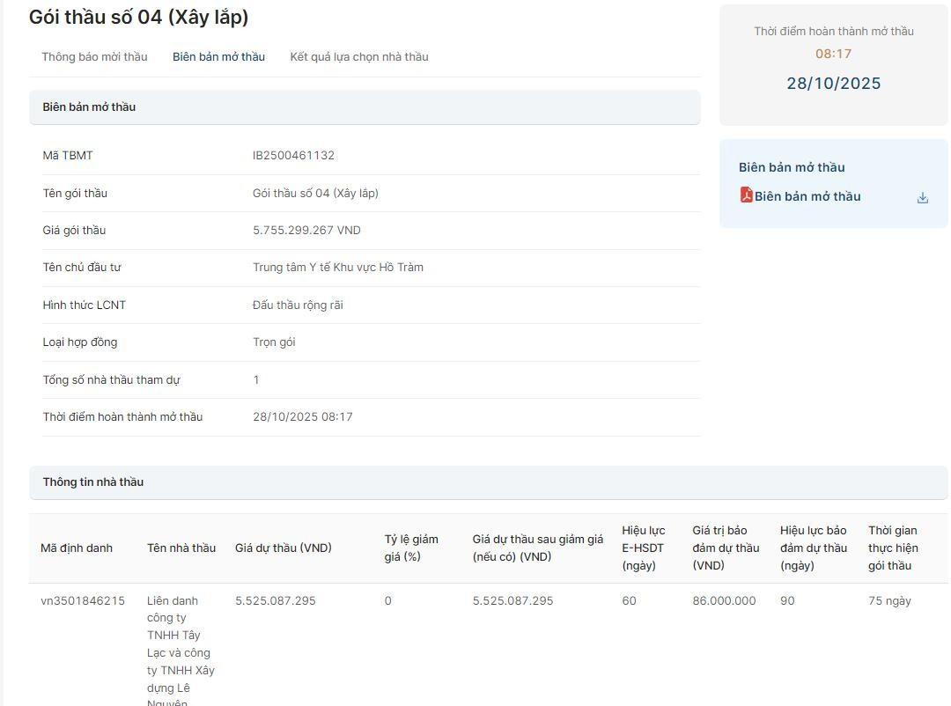The image size is (951, 706).
Task: Open the Biên bản mở thầu PDF link
Action: (x=807, y=196)
